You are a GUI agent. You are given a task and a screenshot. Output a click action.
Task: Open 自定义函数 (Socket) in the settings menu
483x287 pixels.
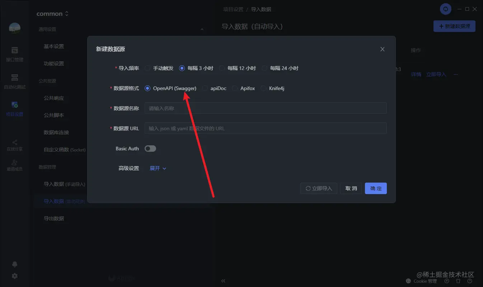tap(65, 150)
